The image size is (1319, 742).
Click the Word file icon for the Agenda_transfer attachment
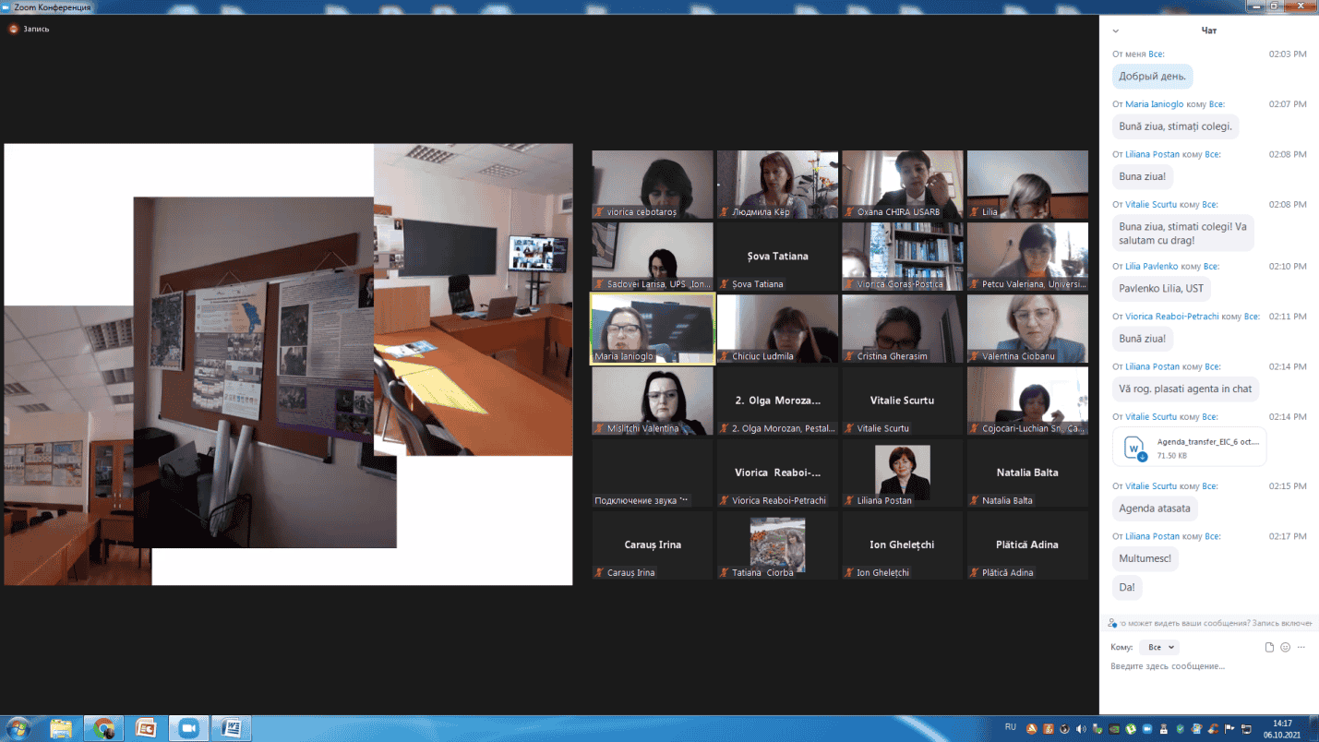[x=1134, y=449]
